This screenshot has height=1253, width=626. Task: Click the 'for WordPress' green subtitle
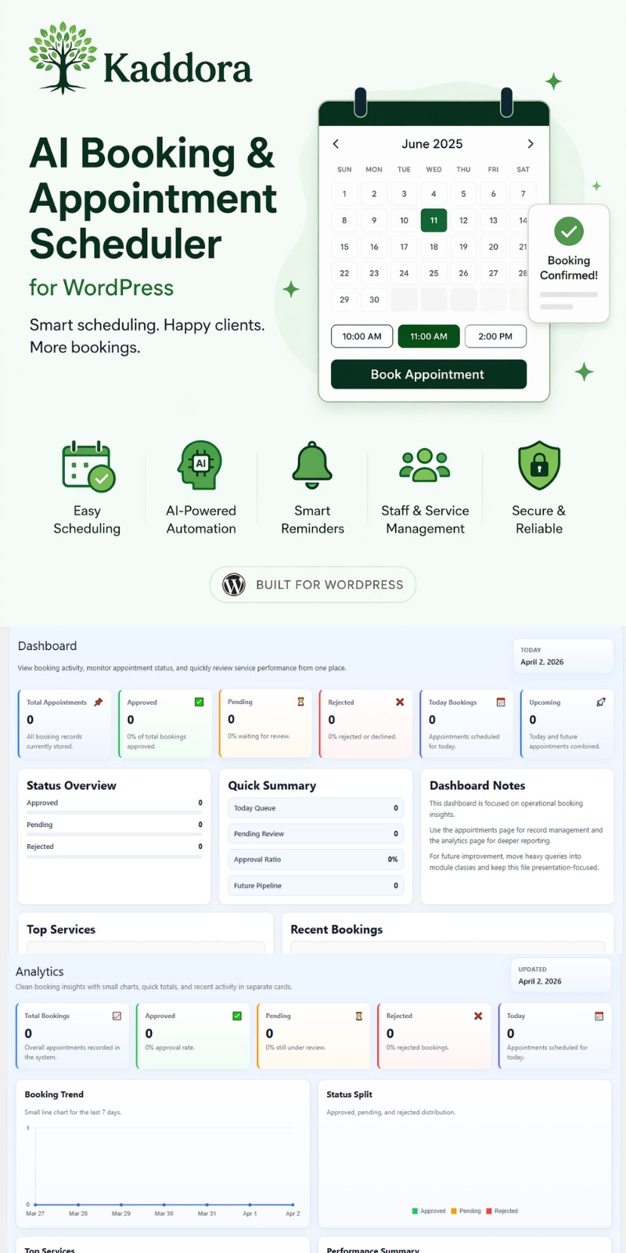coord(102,287)
